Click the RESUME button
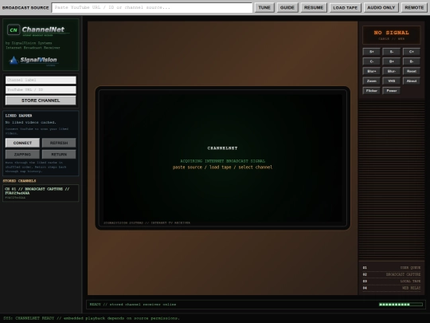The width and height of the screenshot is (430, 323). [x=314, y=8]
